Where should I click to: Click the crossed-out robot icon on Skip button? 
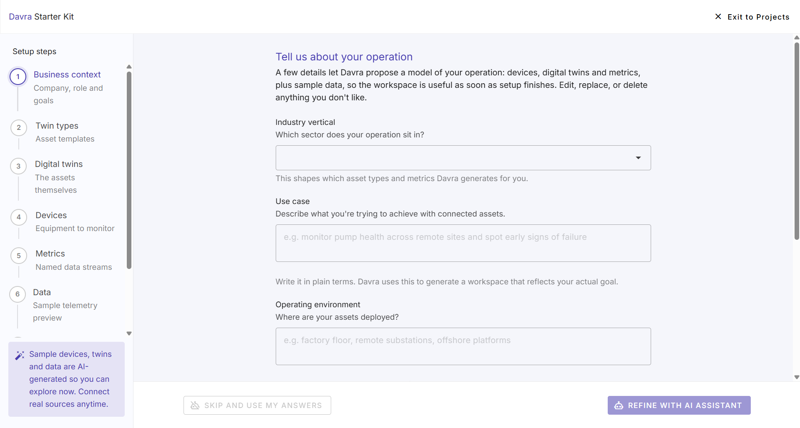195,406
